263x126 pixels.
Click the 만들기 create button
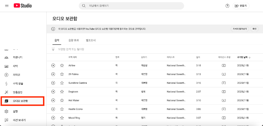pyautogui.click(x=241, y=6)
